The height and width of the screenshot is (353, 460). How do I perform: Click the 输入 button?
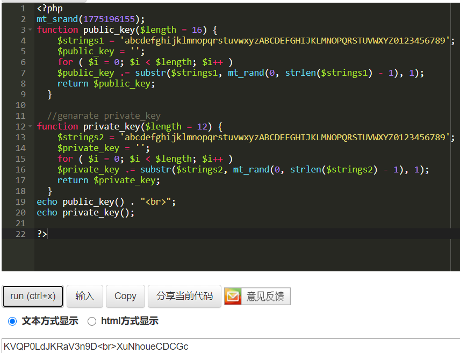[x=84, y=296]
